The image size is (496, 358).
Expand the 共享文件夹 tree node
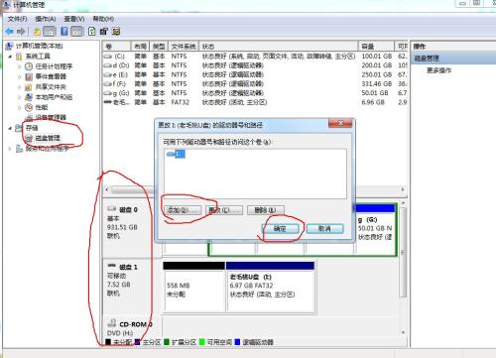coord(20,87)
